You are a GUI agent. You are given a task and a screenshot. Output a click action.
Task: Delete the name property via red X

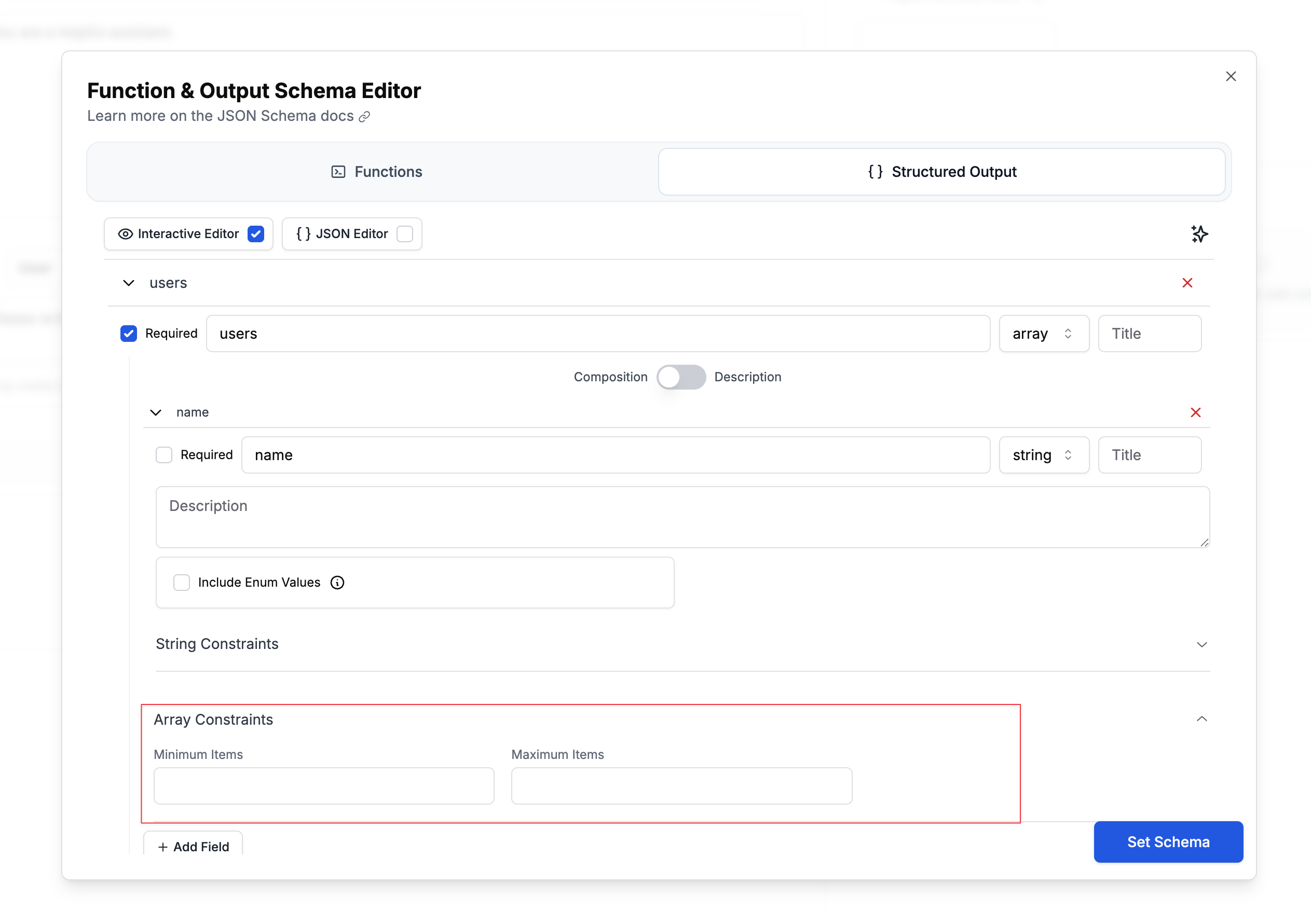(1196, 412)
